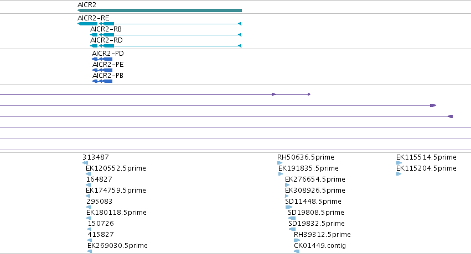Click the 313487 feature label
The height and width of the screenshot is (254, 471).
[x=96, y=157]
